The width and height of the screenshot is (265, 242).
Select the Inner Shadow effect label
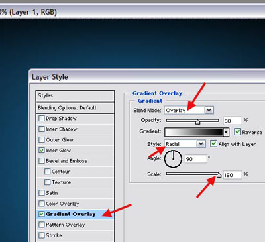tap(62, 129)
